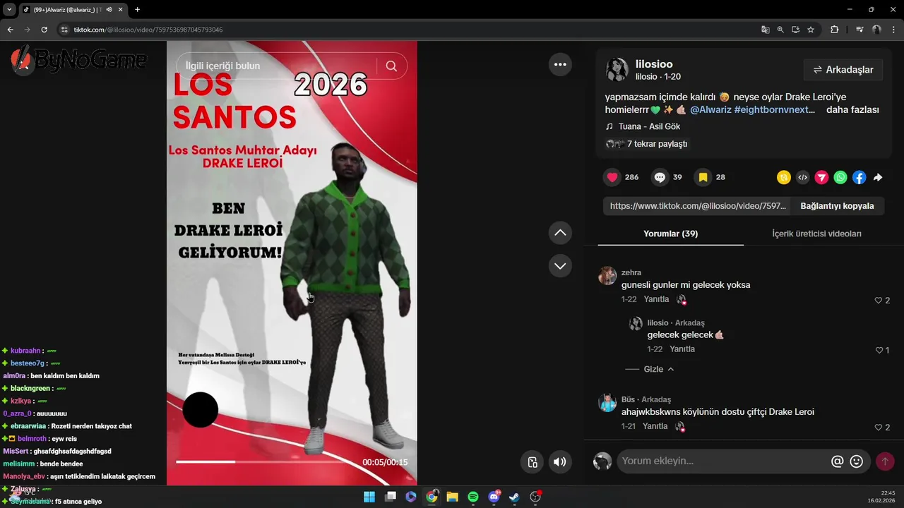Share the video to WhatsApp
Screen dimensions: 904x508
click(840, 178)
